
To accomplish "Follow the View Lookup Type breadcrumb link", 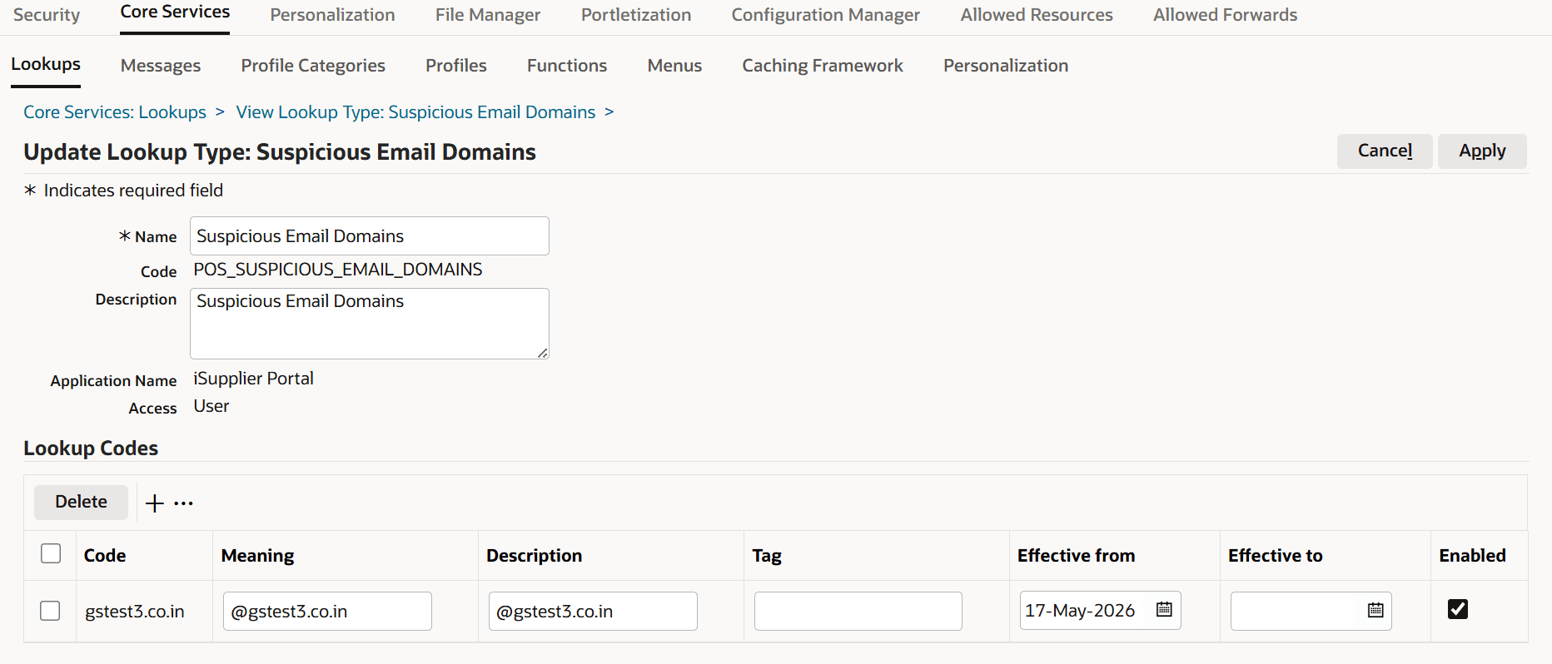I will (x=415, y=112).
